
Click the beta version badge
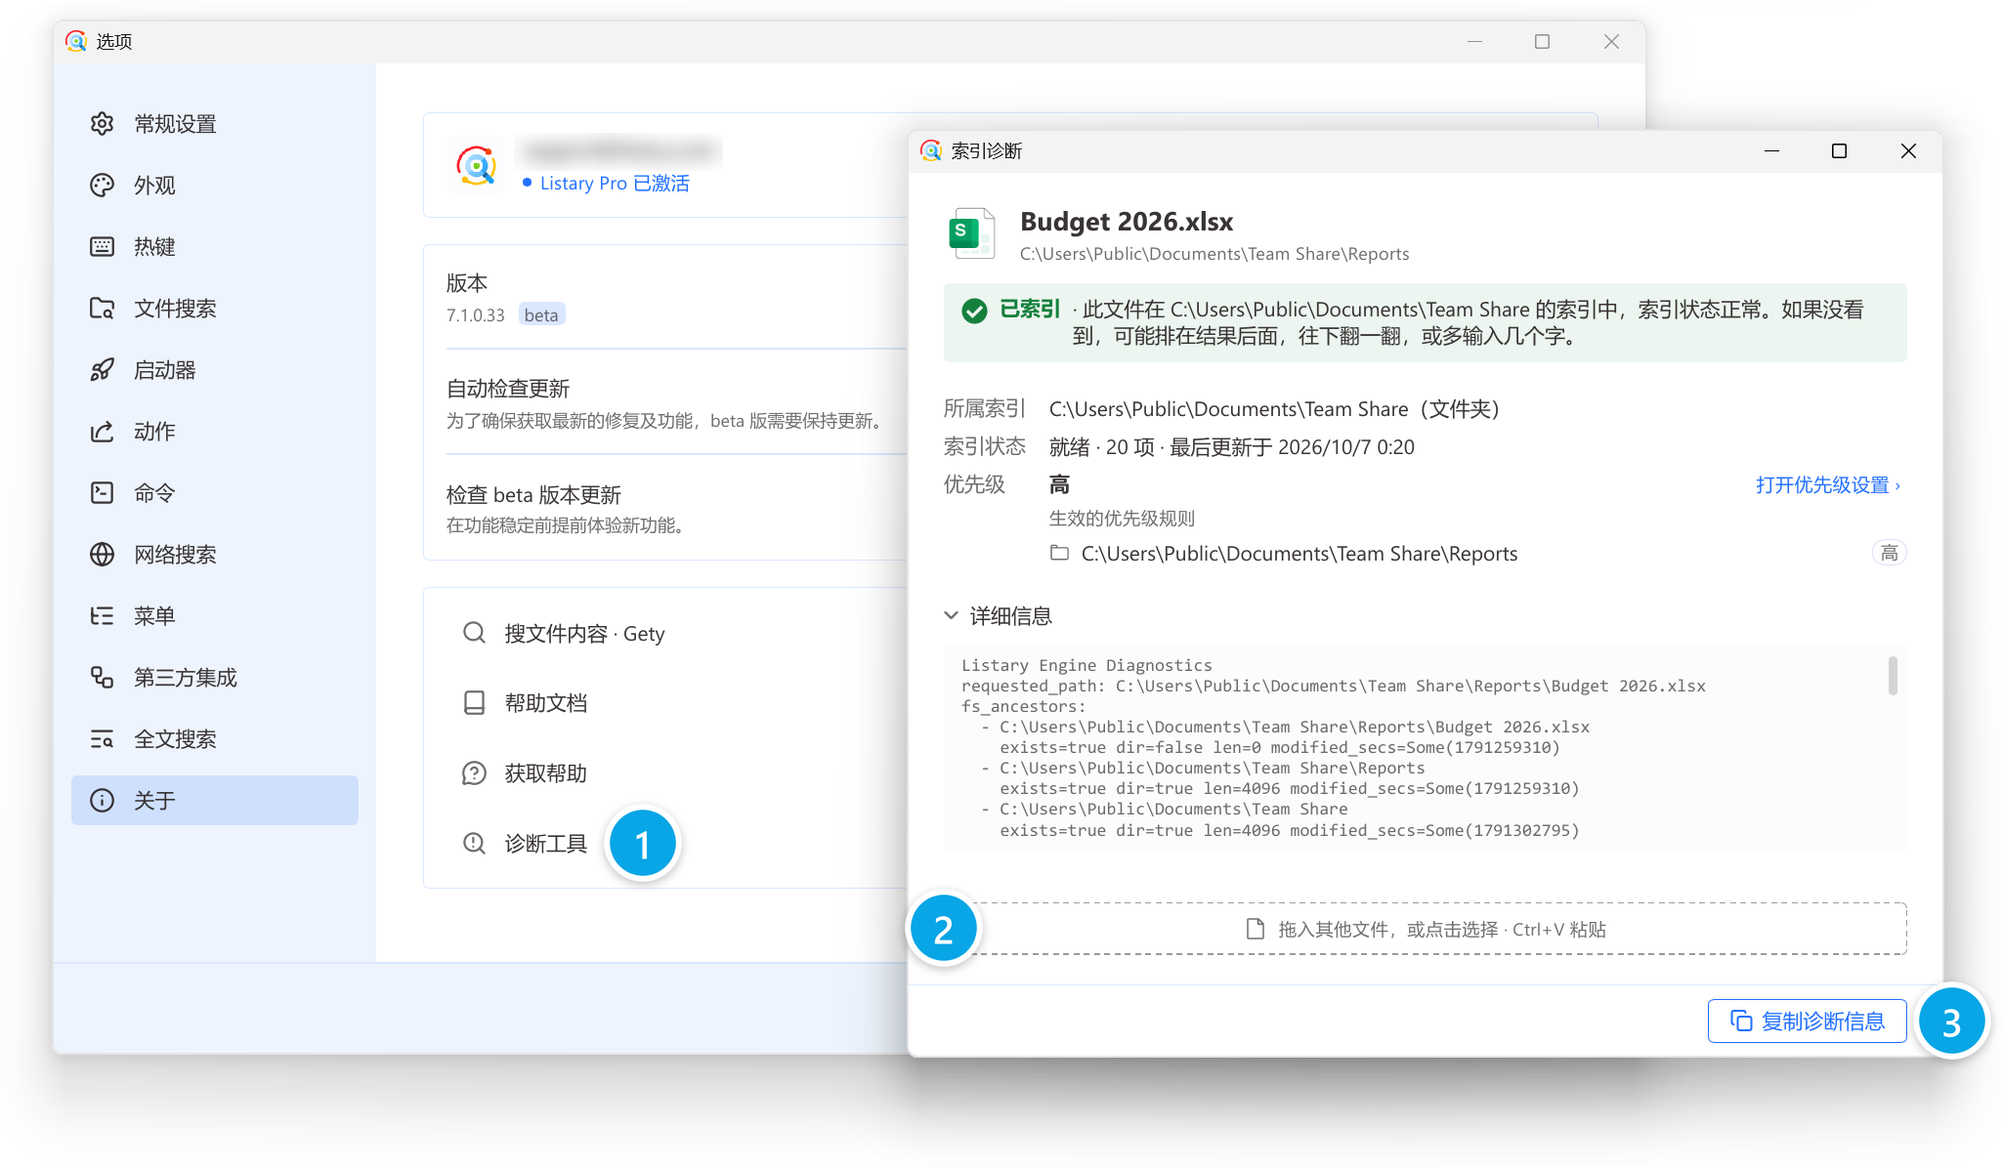[541, 314]
